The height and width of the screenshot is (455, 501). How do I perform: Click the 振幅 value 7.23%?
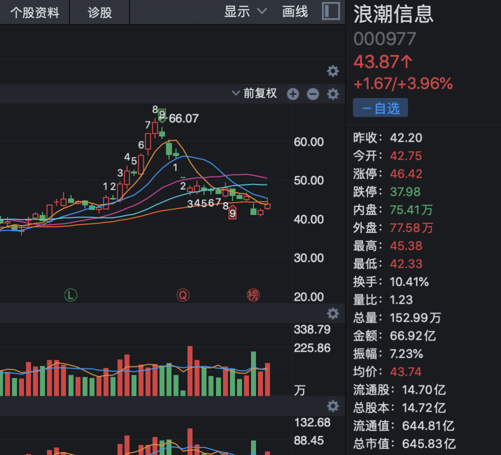click(406, 354)
